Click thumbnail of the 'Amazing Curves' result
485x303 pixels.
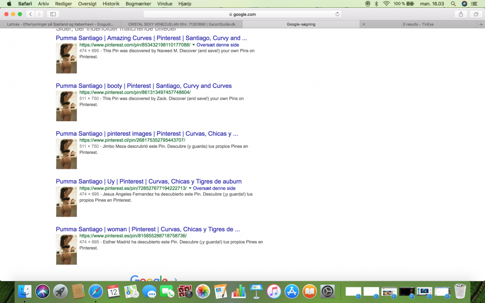click(x=66, y=59)
